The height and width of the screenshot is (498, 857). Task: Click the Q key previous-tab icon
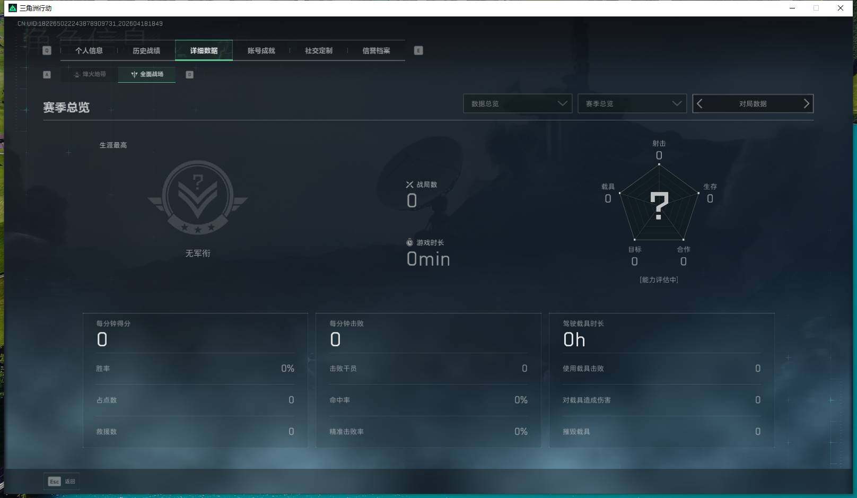click(47, 51)
